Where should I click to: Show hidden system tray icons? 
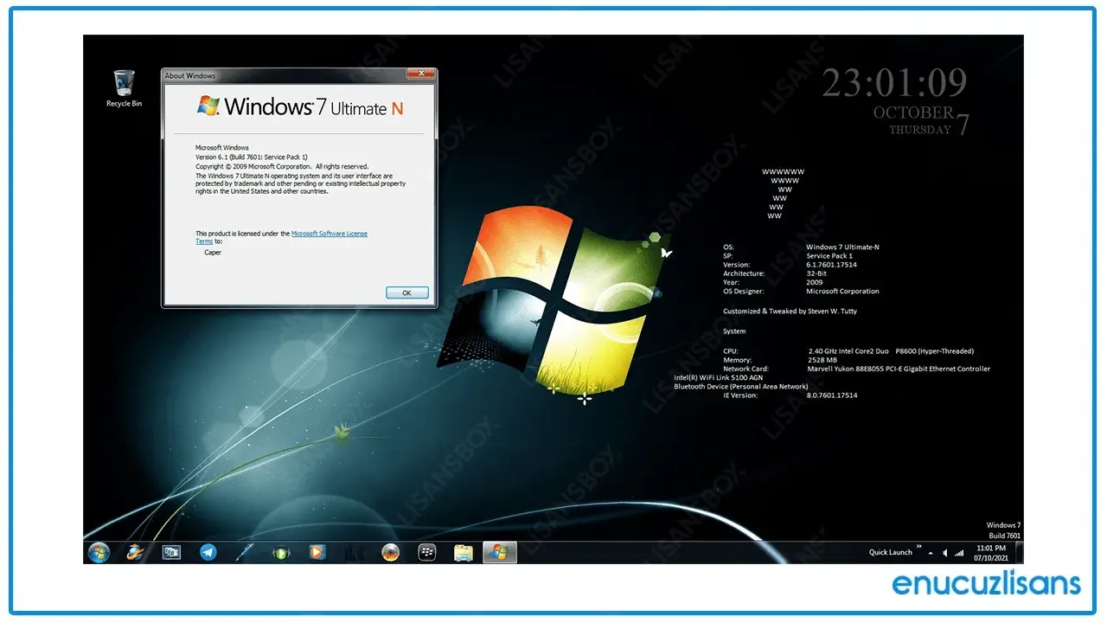pos(931,552)
